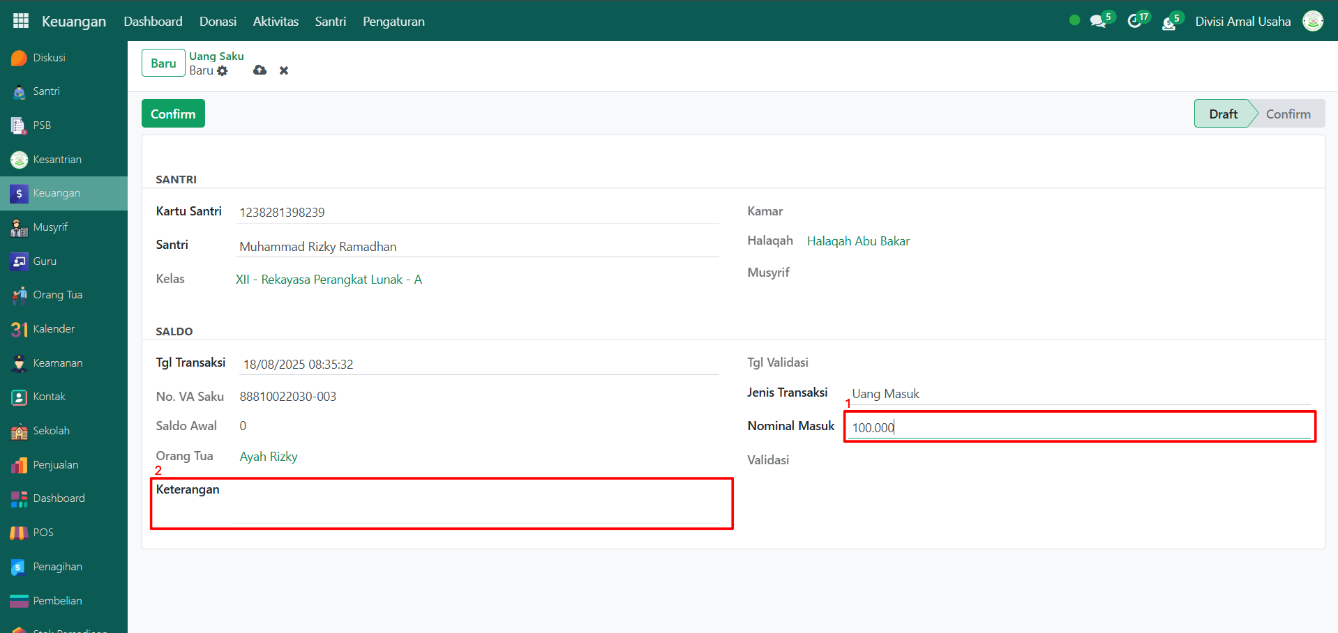1338x633 pixels.
Task: Open the Halaqah Abu Bakar link
Action: pyautogui.click(x=858, y=241)
